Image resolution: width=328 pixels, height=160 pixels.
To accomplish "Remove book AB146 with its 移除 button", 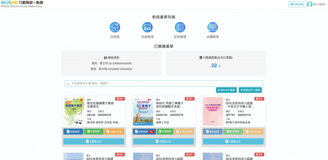I will 120,99.
